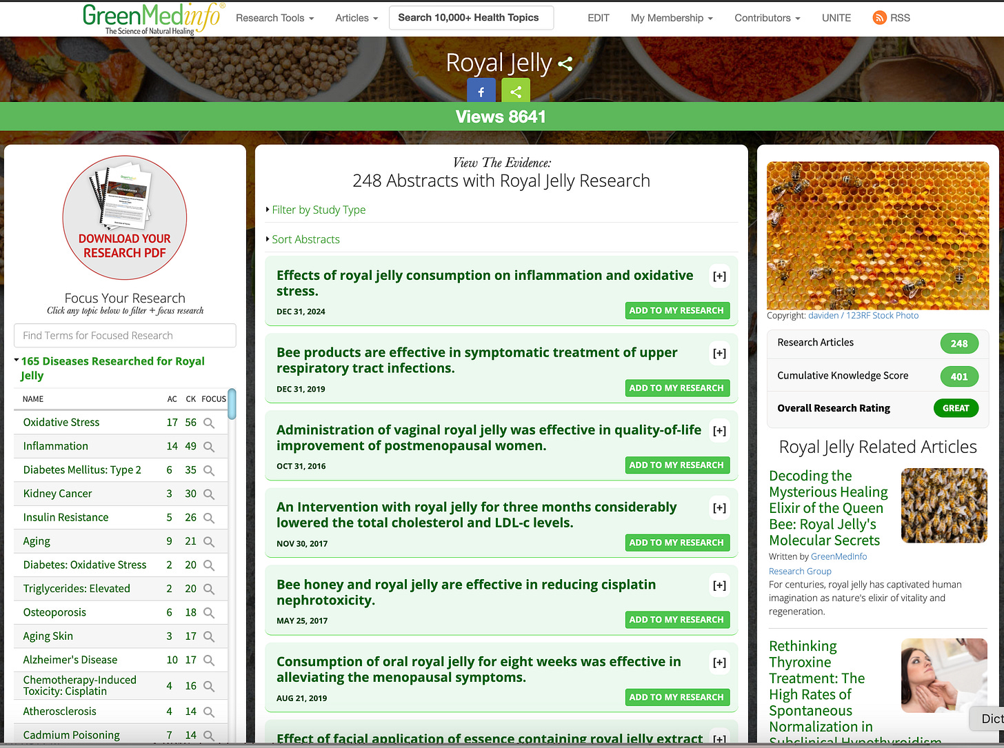Open the My Membership dropdown

672,18
